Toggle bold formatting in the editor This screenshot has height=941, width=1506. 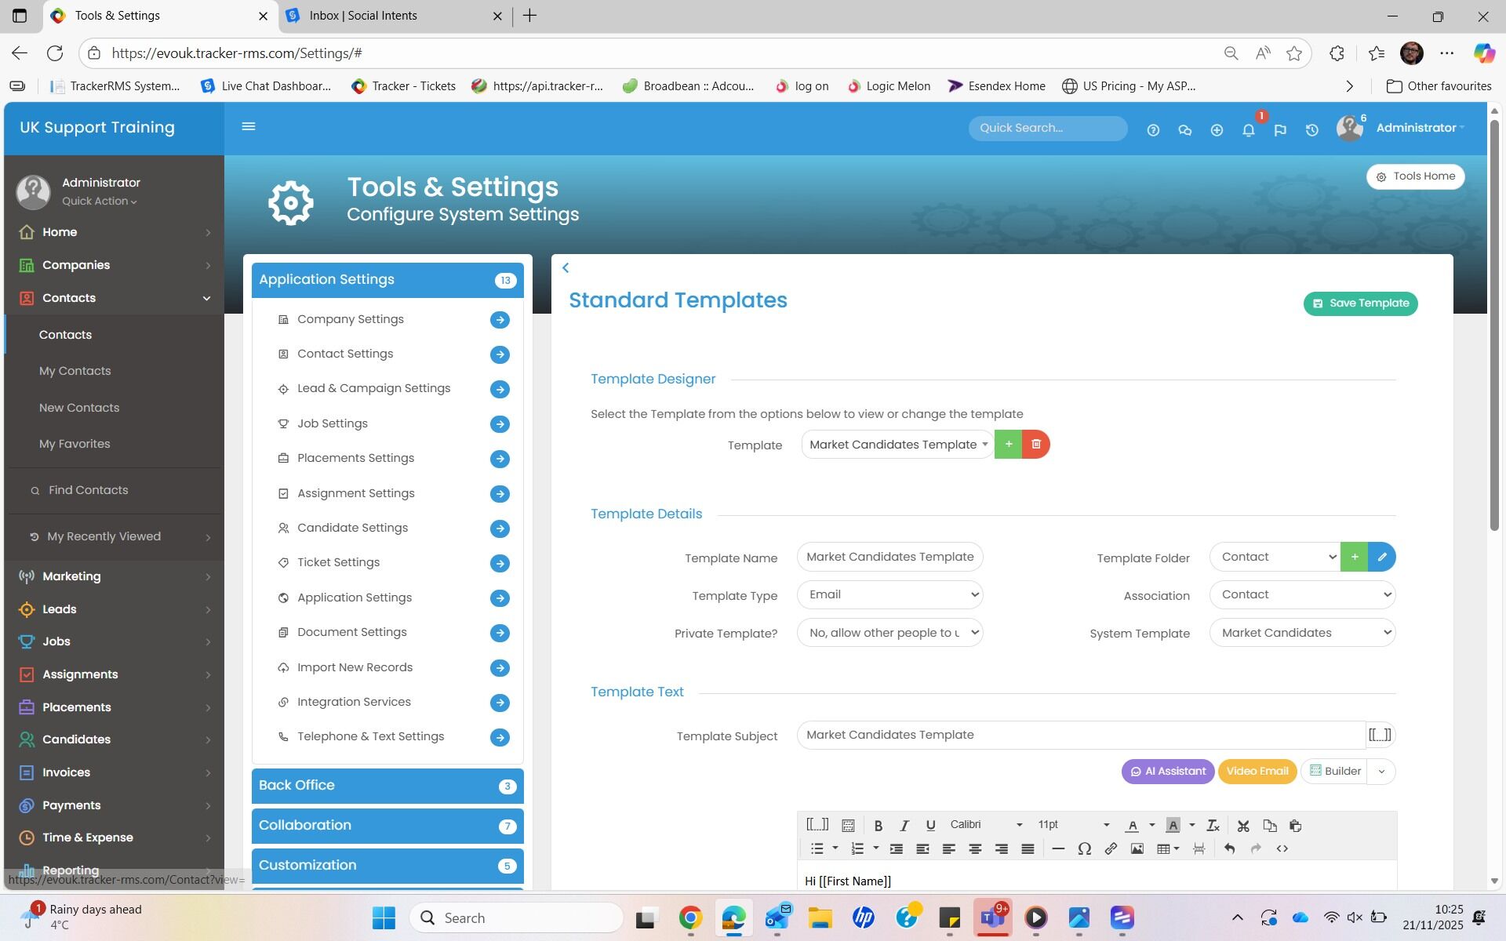pyautogui.click(x=878, y=826)
